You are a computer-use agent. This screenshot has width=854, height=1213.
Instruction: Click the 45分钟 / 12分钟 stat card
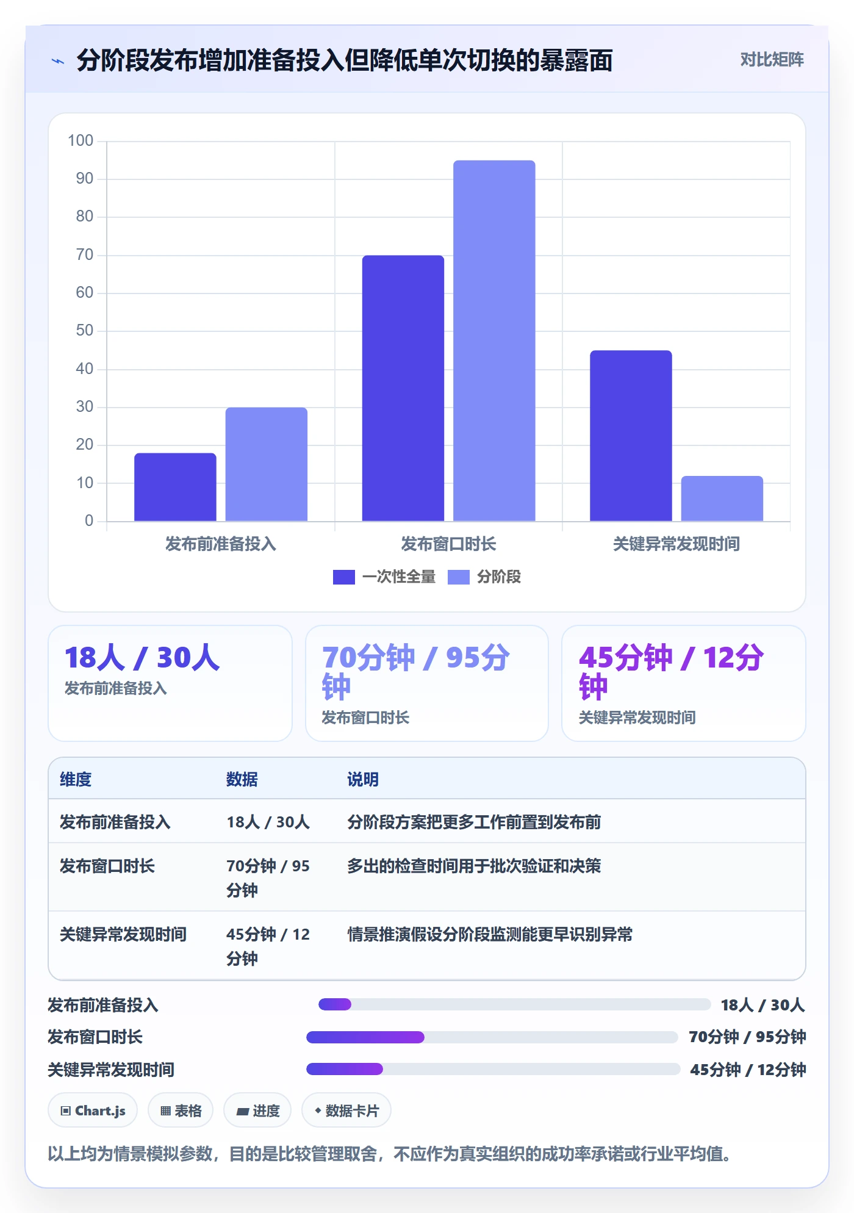click(x=684, y=683)
